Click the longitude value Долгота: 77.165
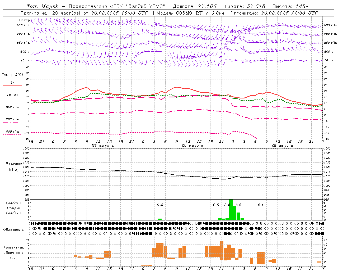This screenshot has height=271, width=338. click(195, 6)
